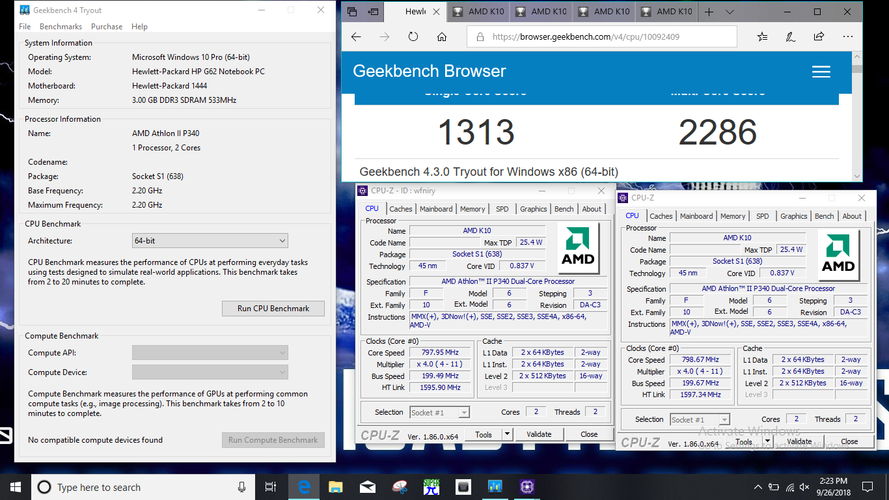889x500 pixels.
Task: Click the Geekbench Browser heading link
Action: [430, 72]
